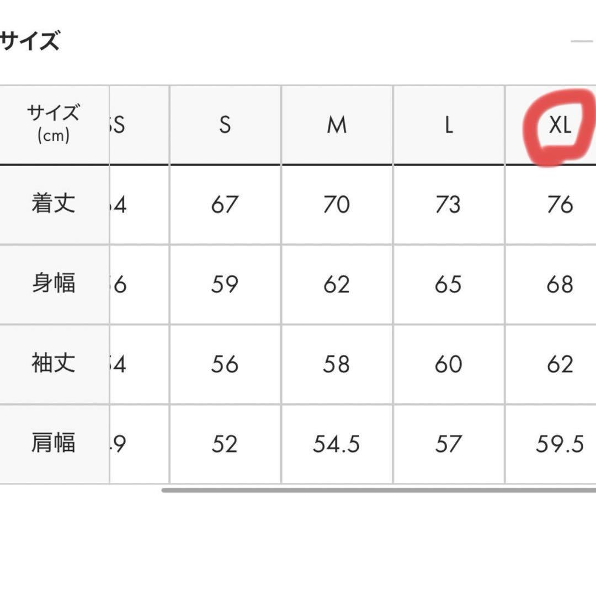
Task: Click the 着丈 row label
Action: [x=54, y=205]
